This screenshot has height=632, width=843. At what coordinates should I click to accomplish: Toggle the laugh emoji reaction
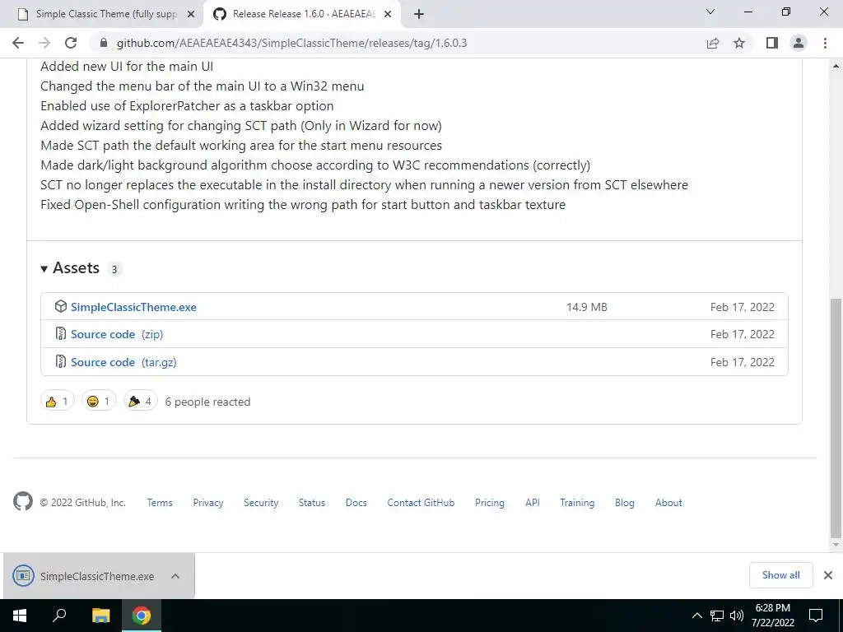[99, 401]
